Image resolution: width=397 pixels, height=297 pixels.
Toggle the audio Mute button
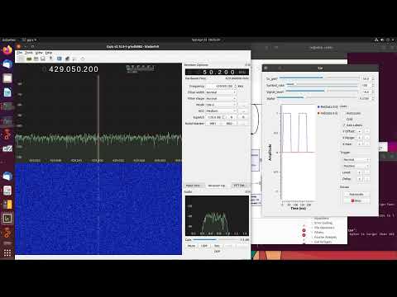coord(191,246)
